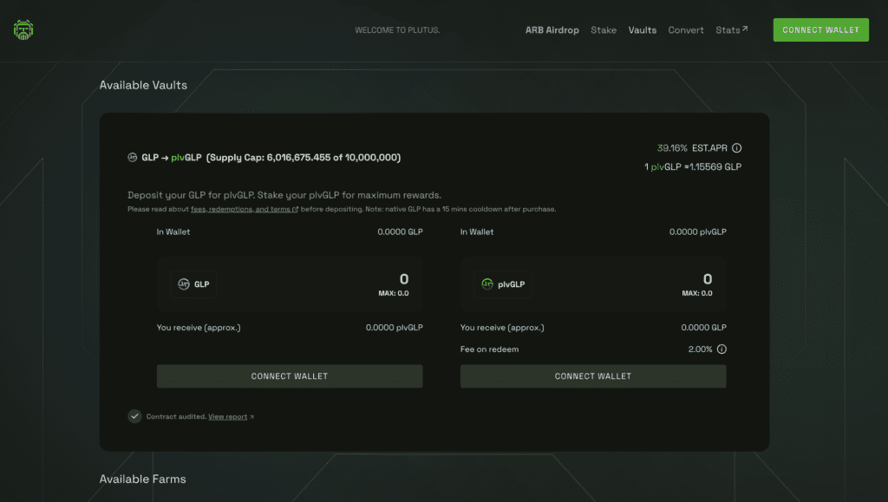Click the Plutus head logo
The image size is (888, 502).
23,30
